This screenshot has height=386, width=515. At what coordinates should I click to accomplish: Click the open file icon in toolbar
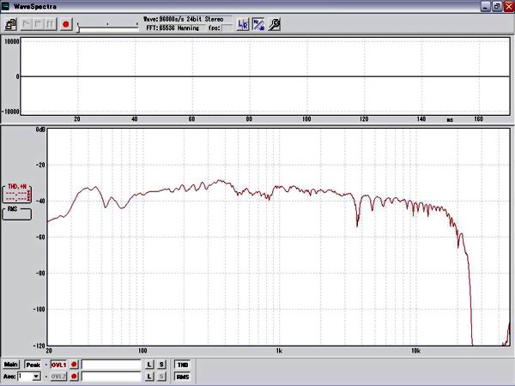tap(9, 25)
